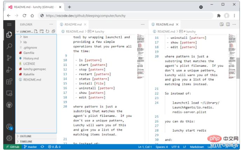
Task: Open browser extensions puzzle icon
Action: tap(219, 15)
